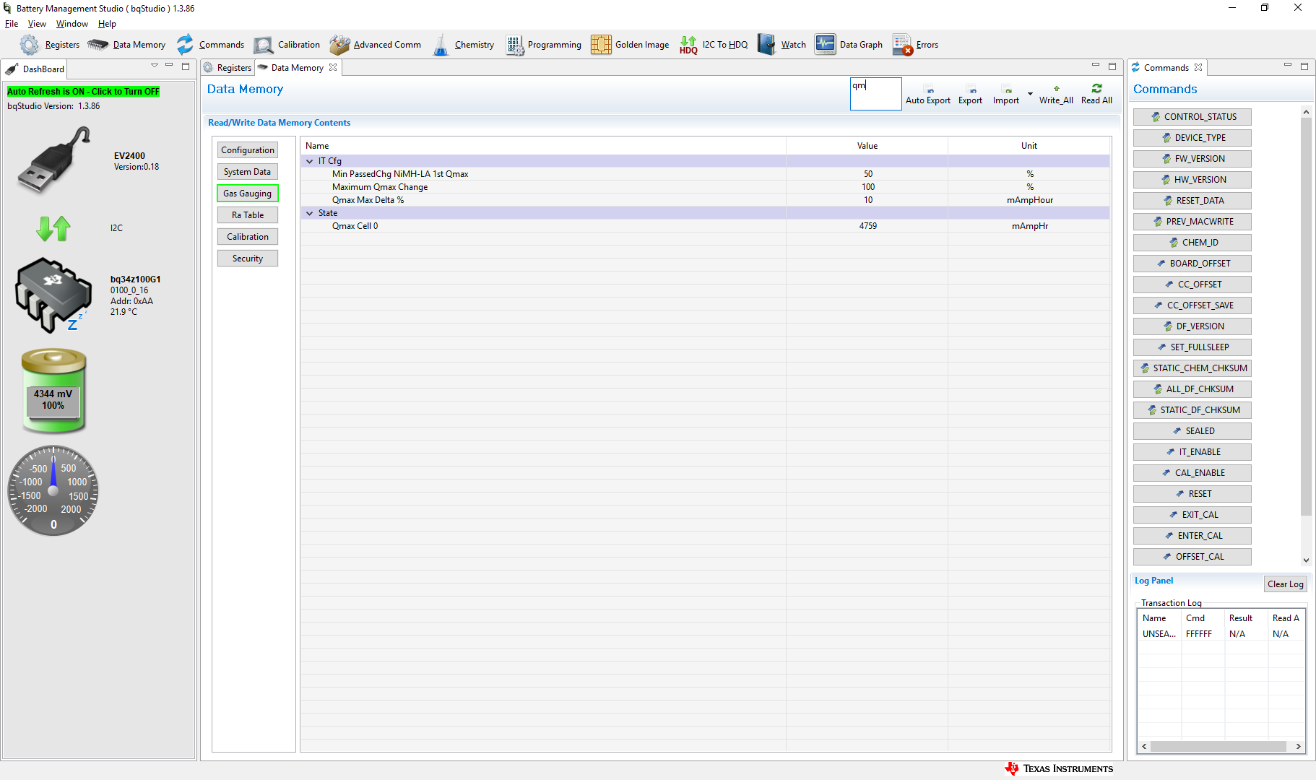Click the battery voltage gauge image
The height and width of the screenshot is (780, 1316).
53,391
